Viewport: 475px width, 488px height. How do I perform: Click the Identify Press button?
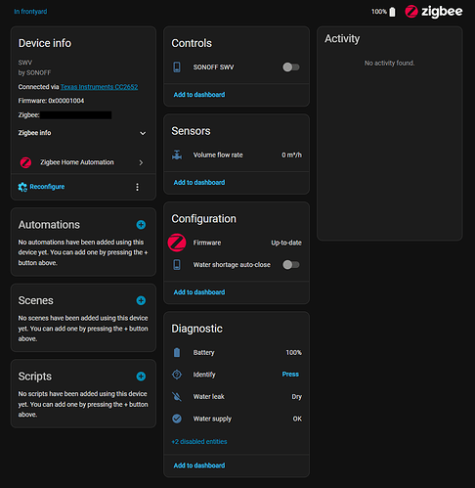pyautogui.click(x=290, y=375)
